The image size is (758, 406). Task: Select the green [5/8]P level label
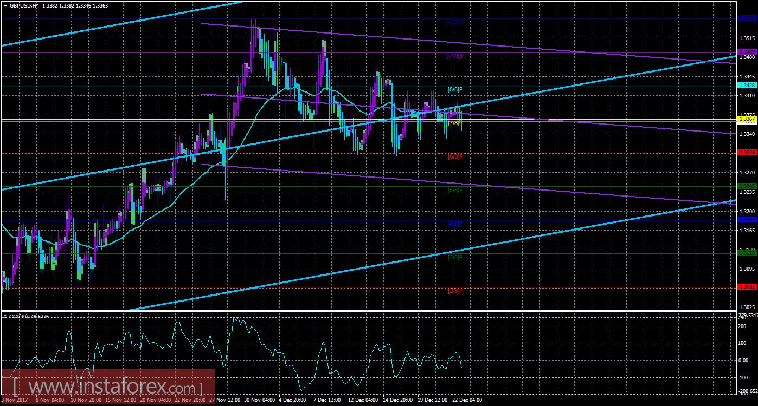pos(455,190)
